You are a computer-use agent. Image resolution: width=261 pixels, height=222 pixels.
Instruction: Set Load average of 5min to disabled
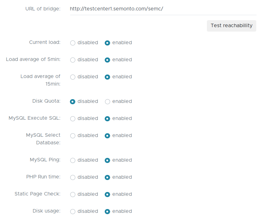tap(73, 60)
